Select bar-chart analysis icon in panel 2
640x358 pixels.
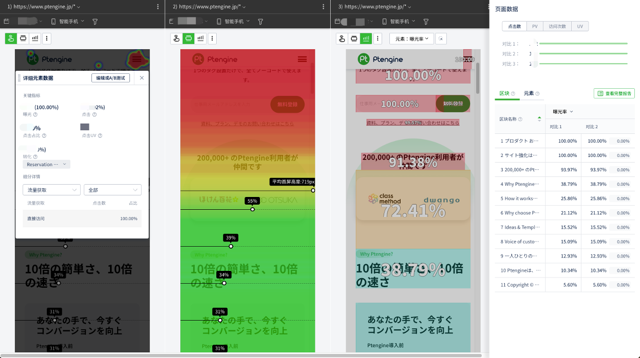click(x=201, y=38)
